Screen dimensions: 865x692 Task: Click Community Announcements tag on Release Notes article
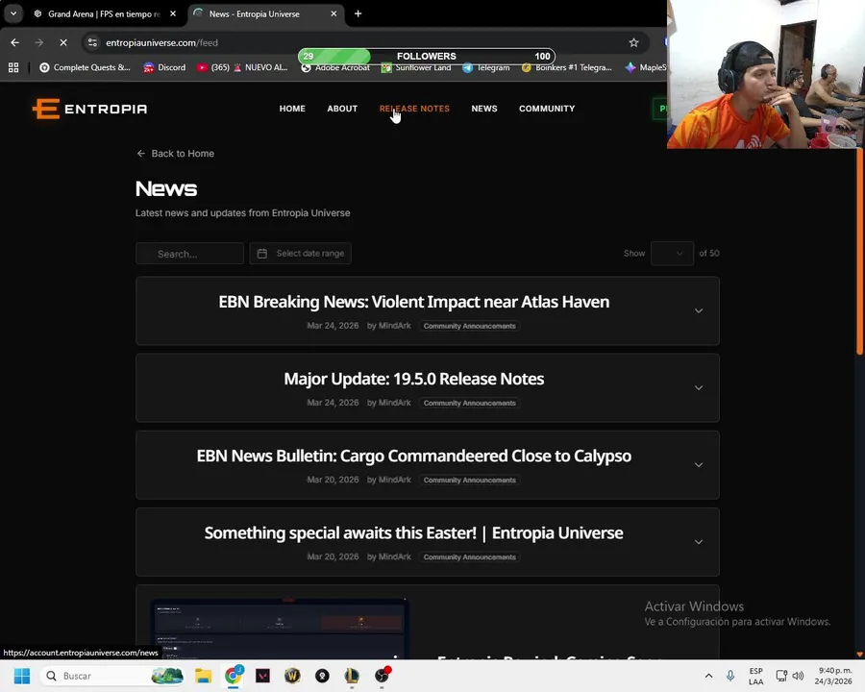pyautogui.click(x=469, y=403)
